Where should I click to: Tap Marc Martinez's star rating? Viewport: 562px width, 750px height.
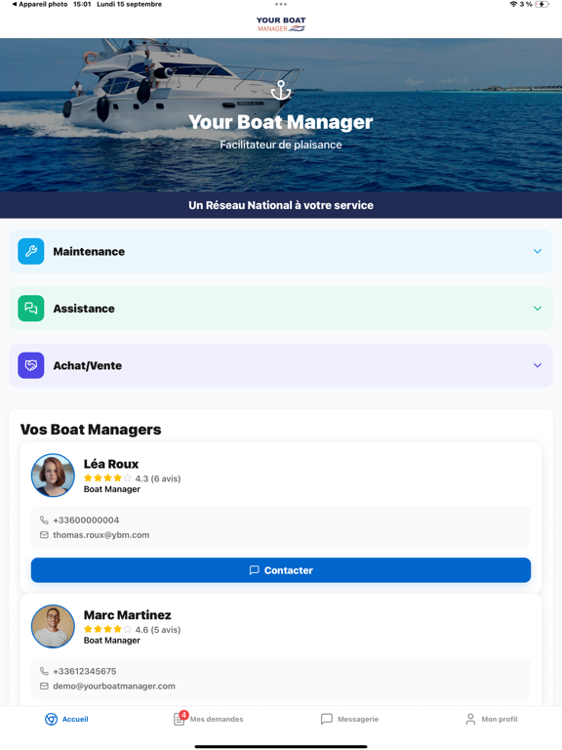tap(107, 629)
